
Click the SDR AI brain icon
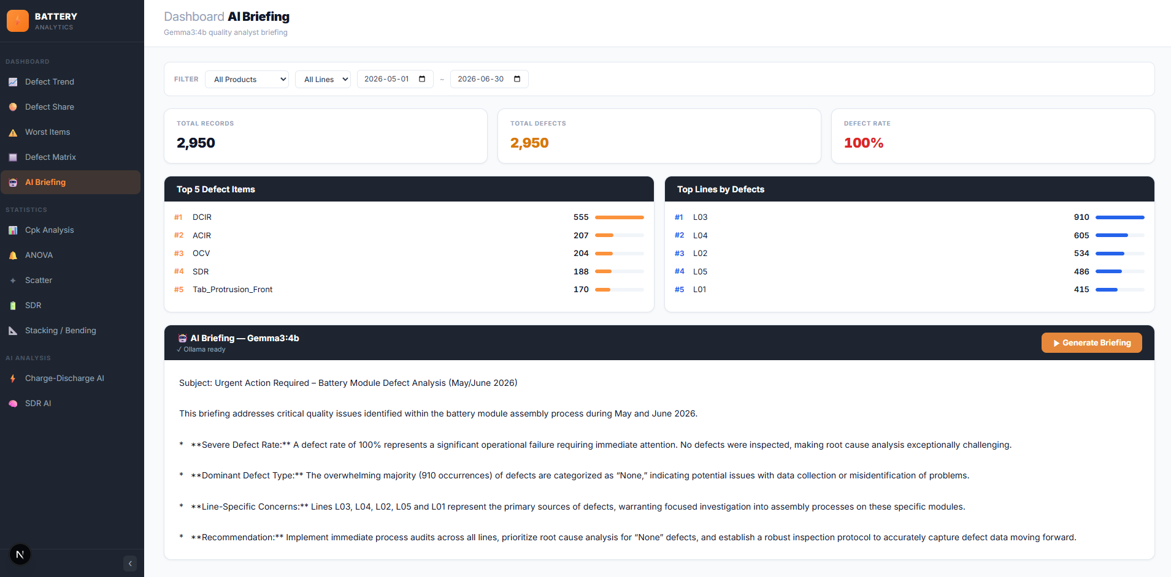pyautogui.click(x=13, y=404)
